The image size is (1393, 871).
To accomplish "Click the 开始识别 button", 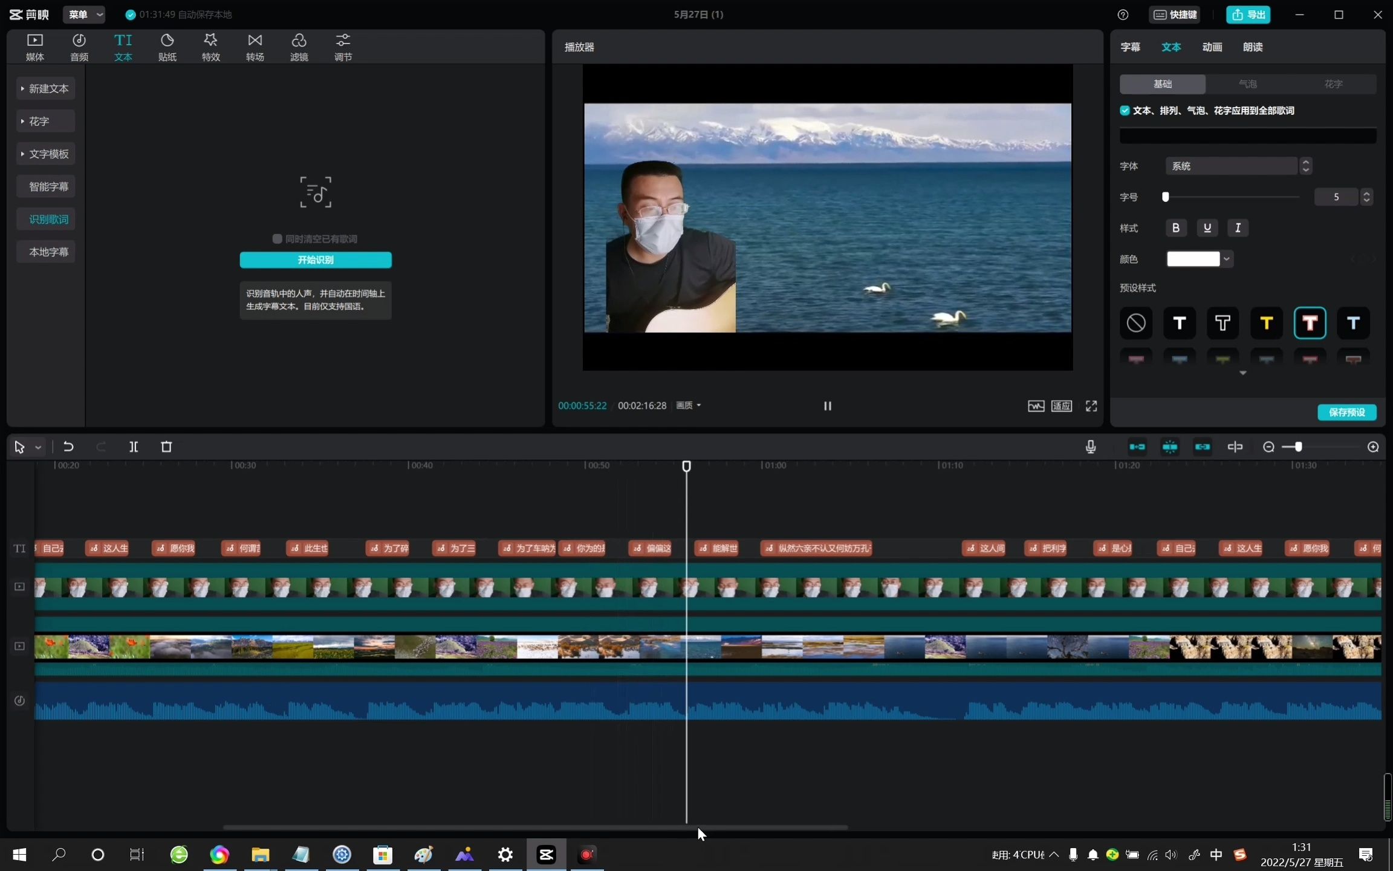I will coord(315,260).
